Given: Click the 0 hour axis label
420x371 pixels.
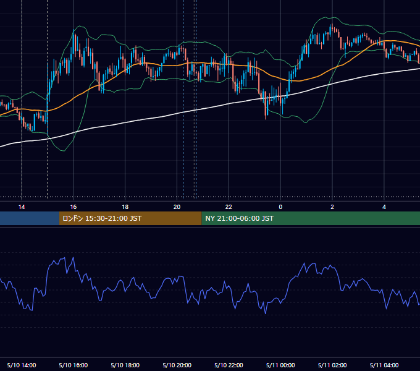Looking at the screenshot, I should coord(280,207).
